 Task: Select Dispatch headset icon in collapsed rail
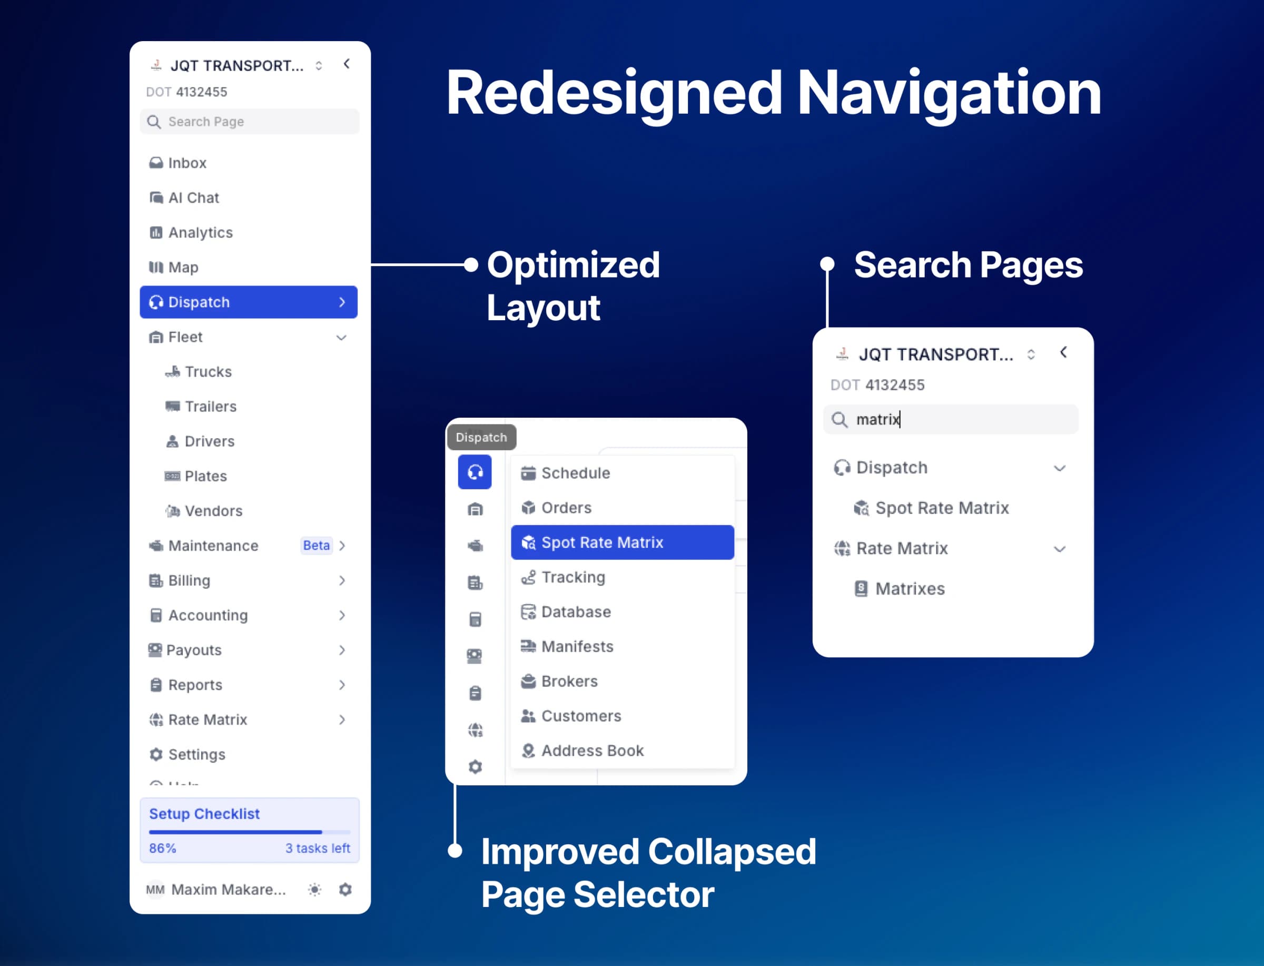(475, 472)
